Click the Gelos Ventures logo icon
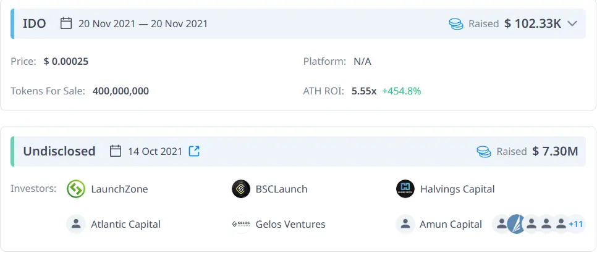 point(240,224)
